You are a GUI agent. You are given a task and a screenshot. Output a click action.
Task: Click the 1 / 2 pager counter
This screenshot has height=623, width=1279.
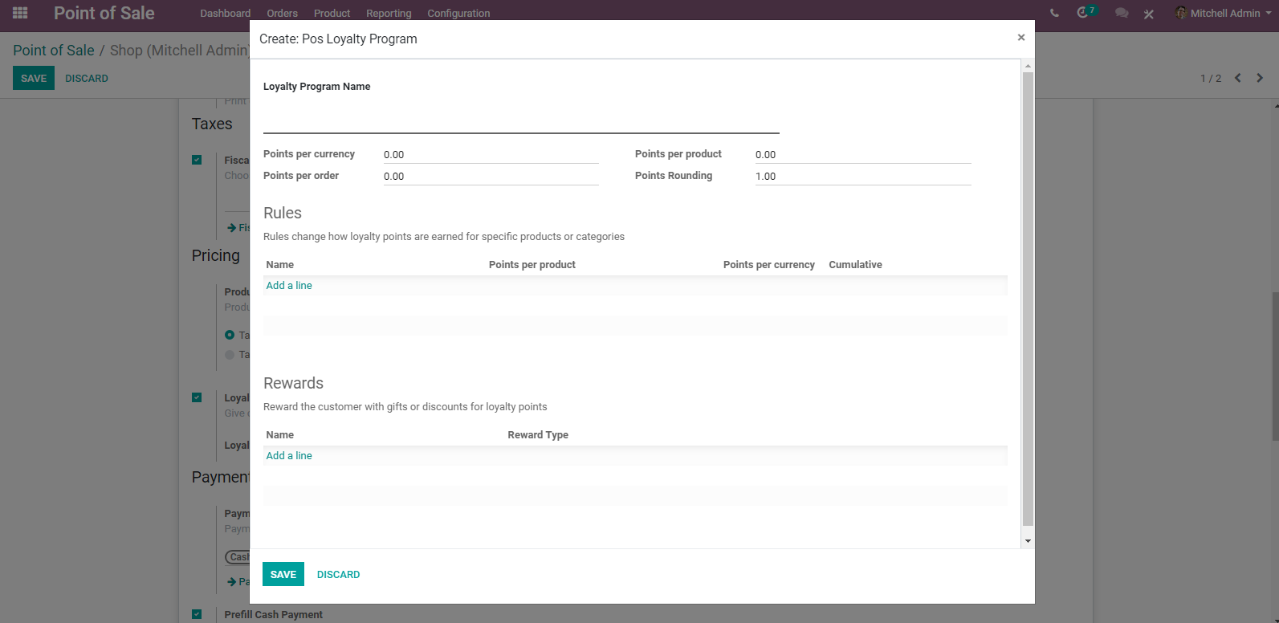tap(1211, 78)
